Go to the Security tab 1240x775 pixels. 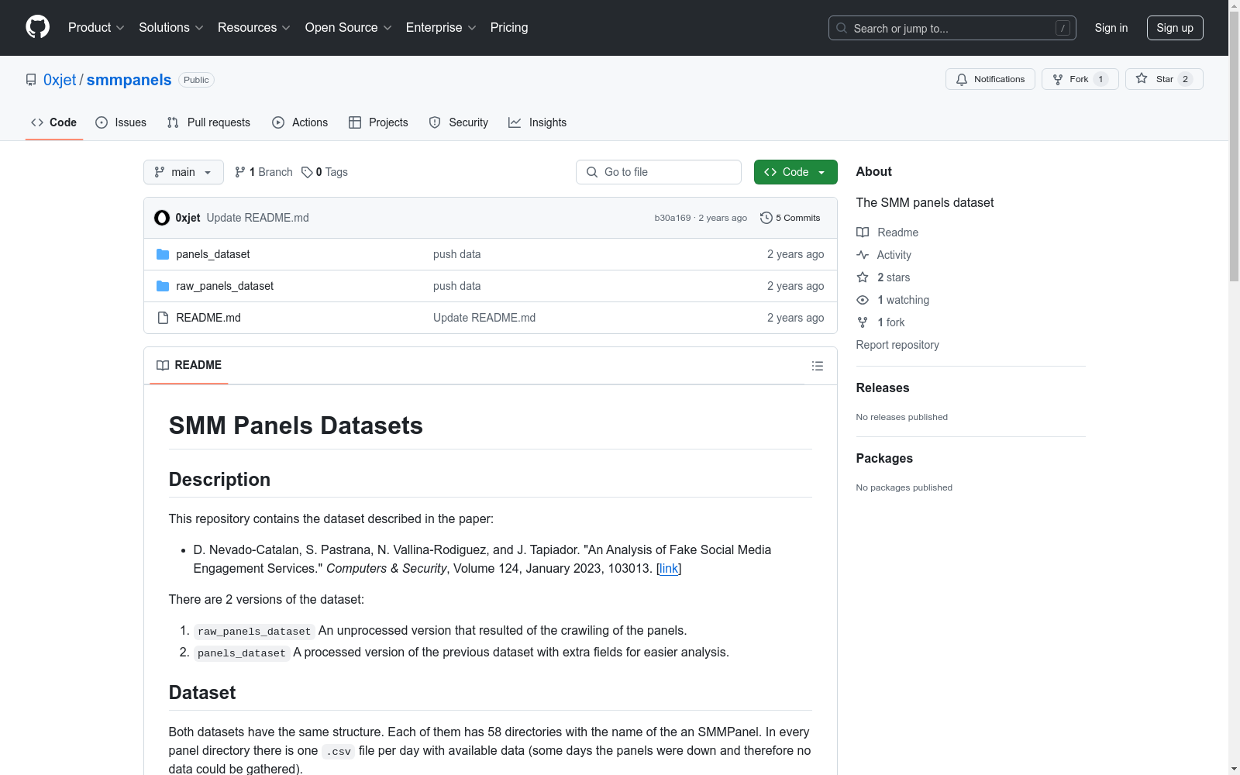(x=459, y=122)
